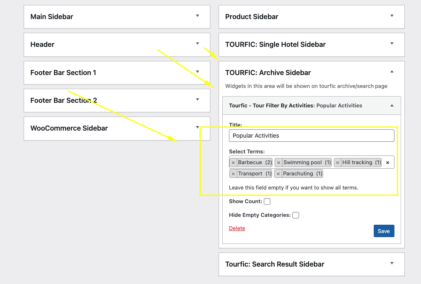Expand the Product Sidebar panel
This screenshot has height=284, width=421.
(392, 16)
